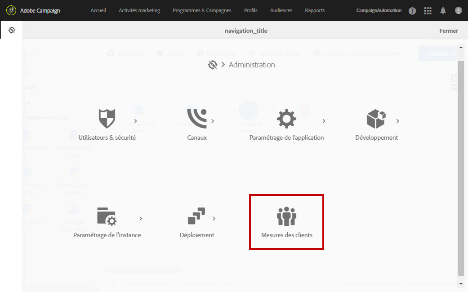Open the Canaux channels icon
Image resolution: width=468 pixels, height=292 pixels.
pyautogui.click(x=197, y=119)
